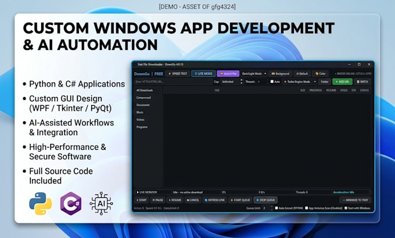Click the HTTP/HTTPS URL input field
The height and width of the screenshot is (238, 395).
pos(173,82)
